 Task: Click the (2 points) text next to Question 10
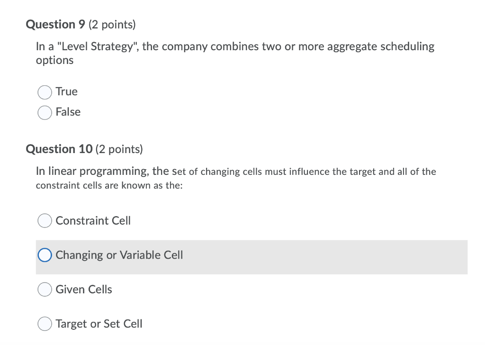click(x=118, y=149)
